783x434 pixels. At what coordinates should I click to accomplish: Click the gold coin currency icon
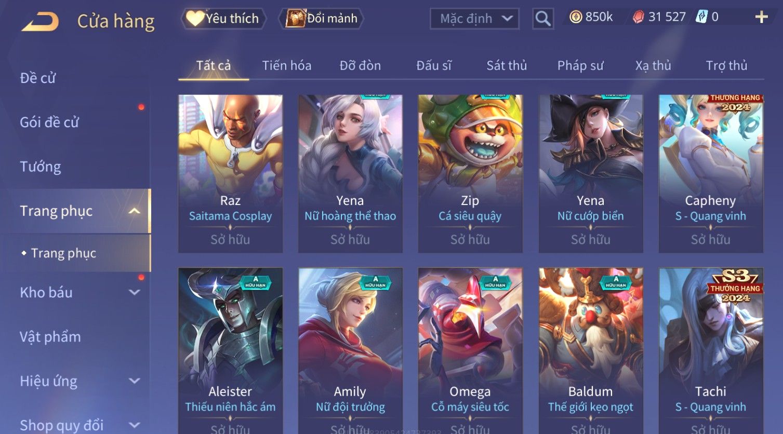coord(575,17)
